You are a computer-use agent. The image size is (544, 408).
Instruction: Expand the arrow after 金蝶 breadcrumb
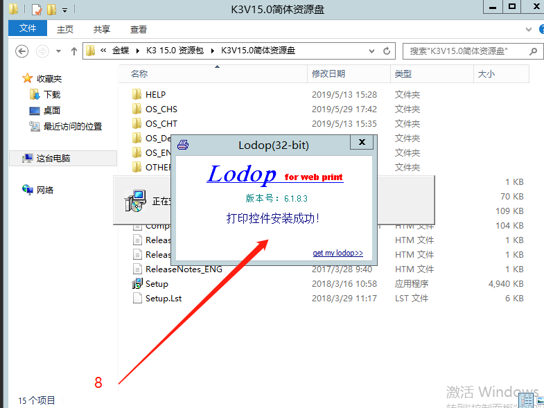(138, 51)
